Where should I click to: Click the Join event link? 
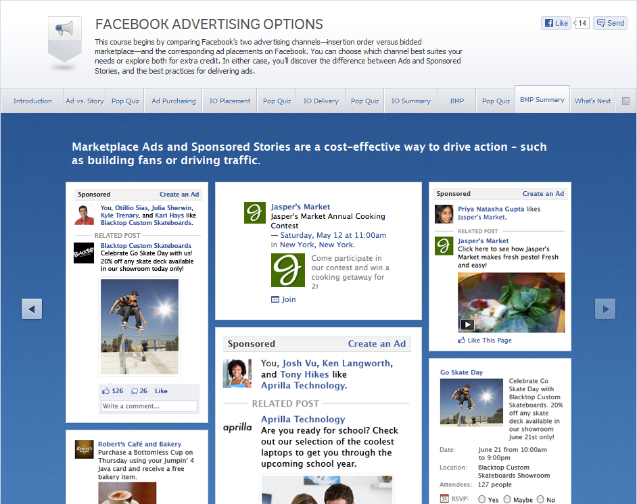(289, 299)
